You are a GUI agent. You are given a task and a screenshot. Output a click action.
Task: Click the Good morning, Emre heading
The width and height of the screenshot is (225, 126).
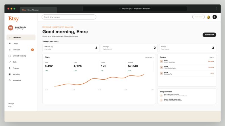[x=65, y=32]
